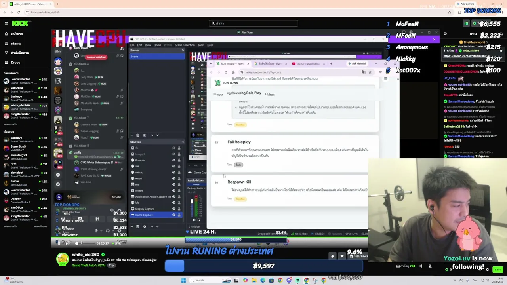Mute the microphone in the Discord user panel
Screen dimensions: 507x285
96,230
